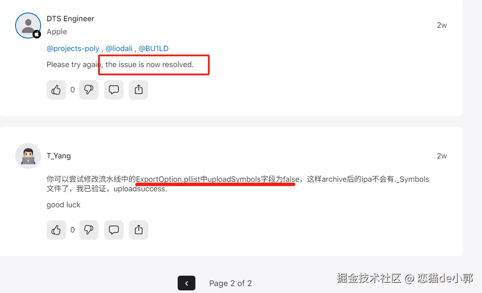Open the @liodali mention link
The image size is (482, 293).
[119, 48]
